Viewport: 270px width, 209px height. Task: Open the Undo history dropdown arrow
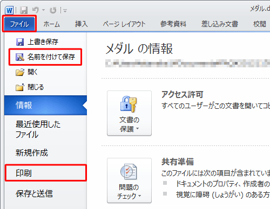[x=43, y=10]
